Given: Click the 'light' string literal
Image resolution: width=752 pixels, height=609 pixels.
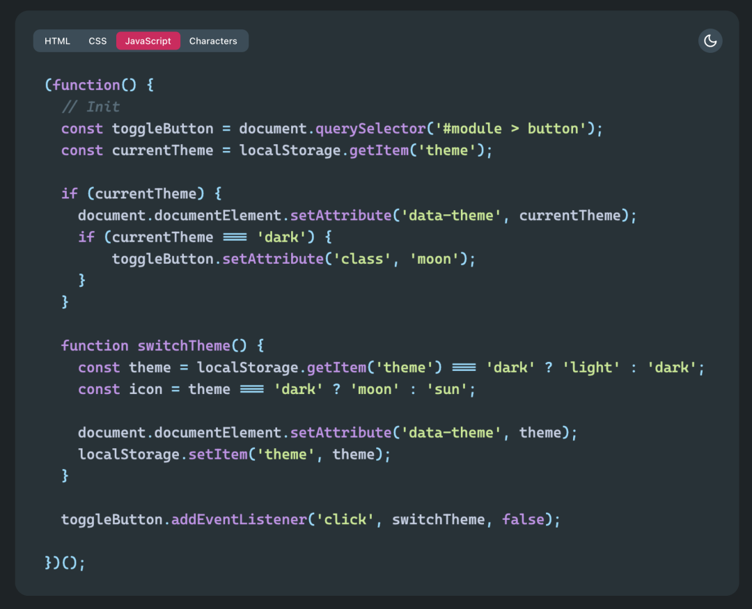Looking at the screenshot, I should (591, 367).
